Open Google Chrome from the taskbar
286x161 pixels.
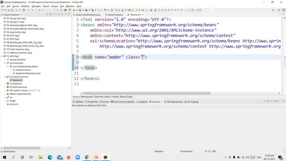click(87, 157)
